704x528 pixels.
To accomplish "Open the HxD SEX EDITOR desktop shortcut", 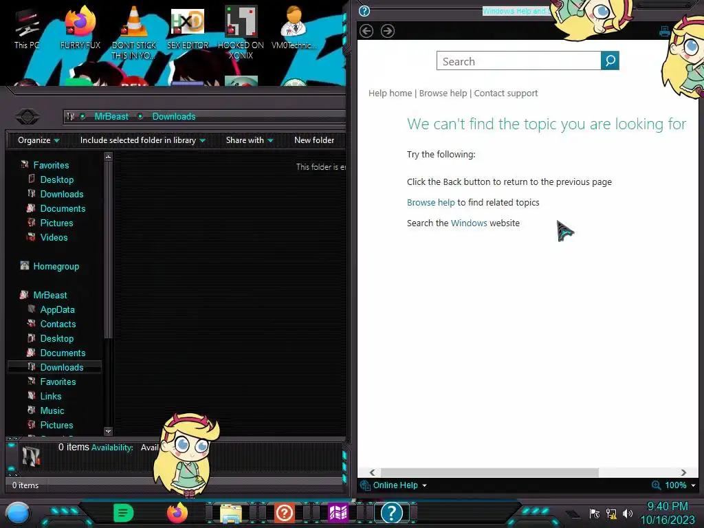I will (188, 27).
